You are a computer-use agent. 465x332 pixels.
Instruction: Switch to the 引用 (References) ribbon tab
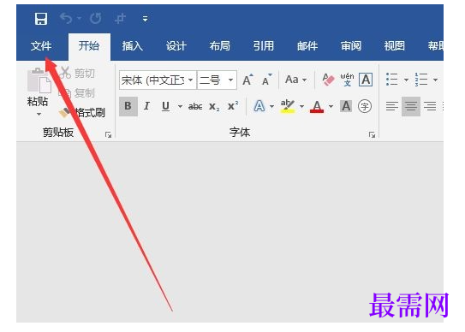pos(264,46)
